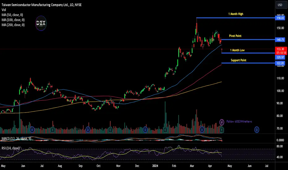Click the purple lightning bolt idea icon
Screen dimensions: 288x170
point(222,122)
